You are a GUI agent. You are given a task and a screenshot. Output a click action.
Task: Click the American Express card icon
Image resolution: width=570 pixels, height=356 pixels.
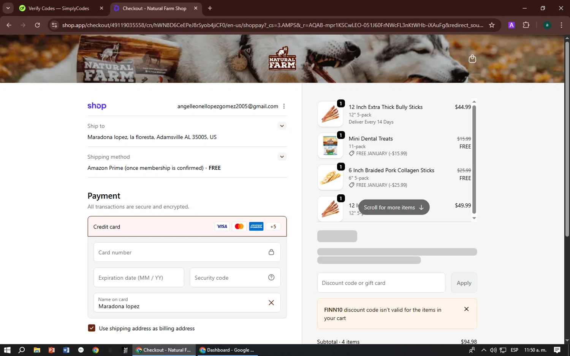click(x=256, y=227)
